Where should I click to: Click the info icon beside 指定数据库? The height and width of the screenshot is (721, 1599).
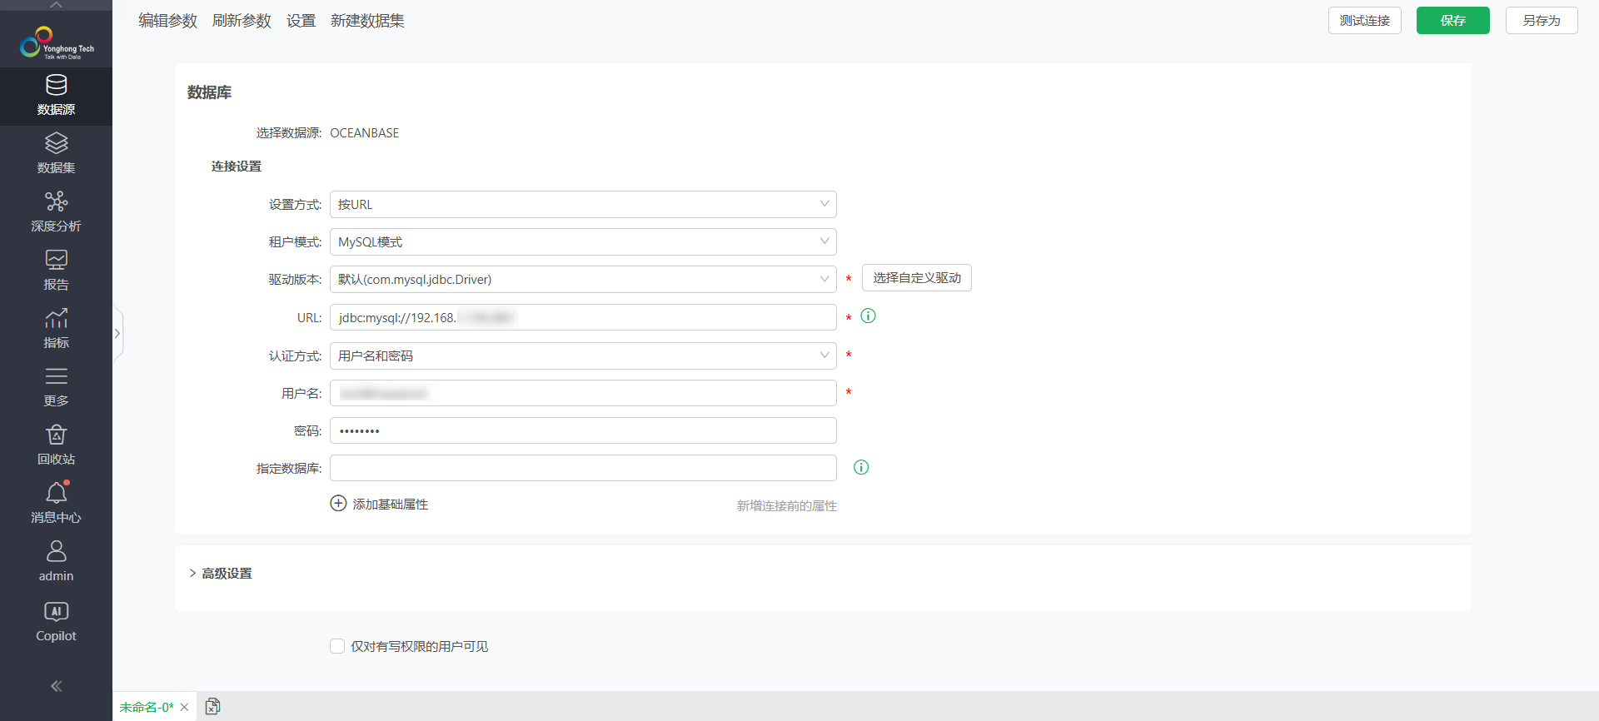(x=861, y=467)
